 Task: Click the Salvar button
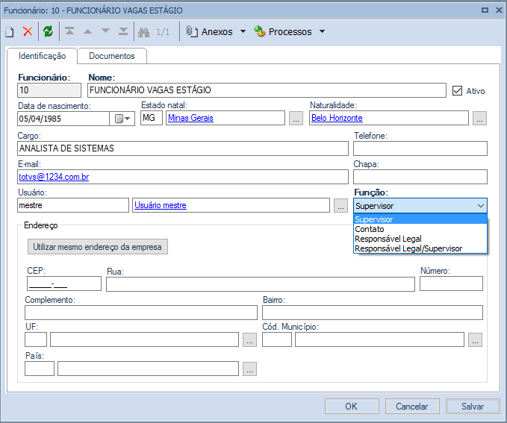473,406
